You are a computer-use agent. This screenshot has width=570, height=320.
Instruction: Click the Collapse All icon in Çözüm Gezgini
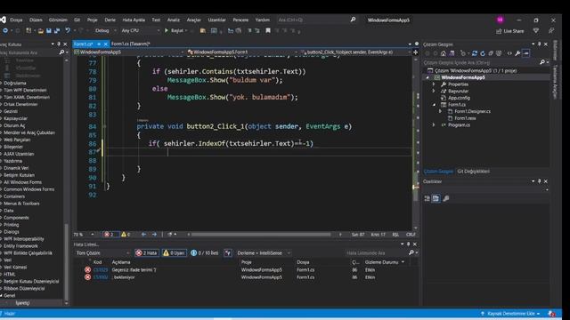(x=491, y=53)
